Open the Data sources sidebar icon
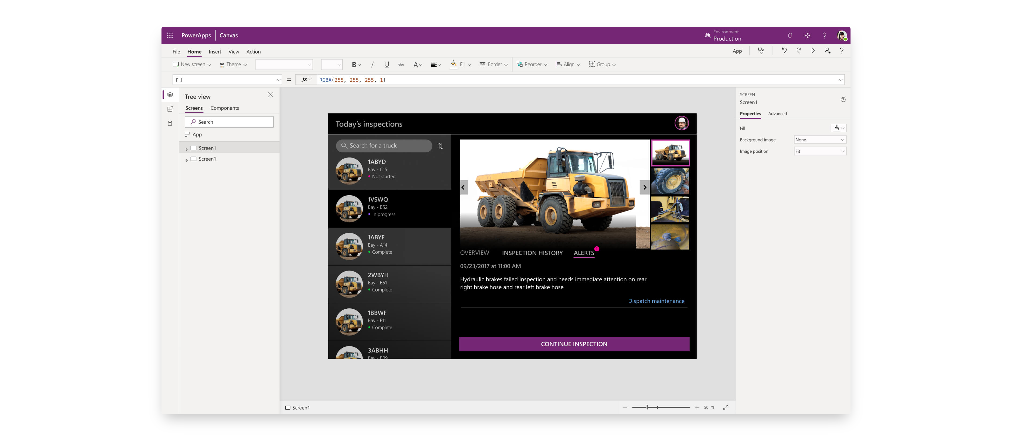 coord(170,123)
